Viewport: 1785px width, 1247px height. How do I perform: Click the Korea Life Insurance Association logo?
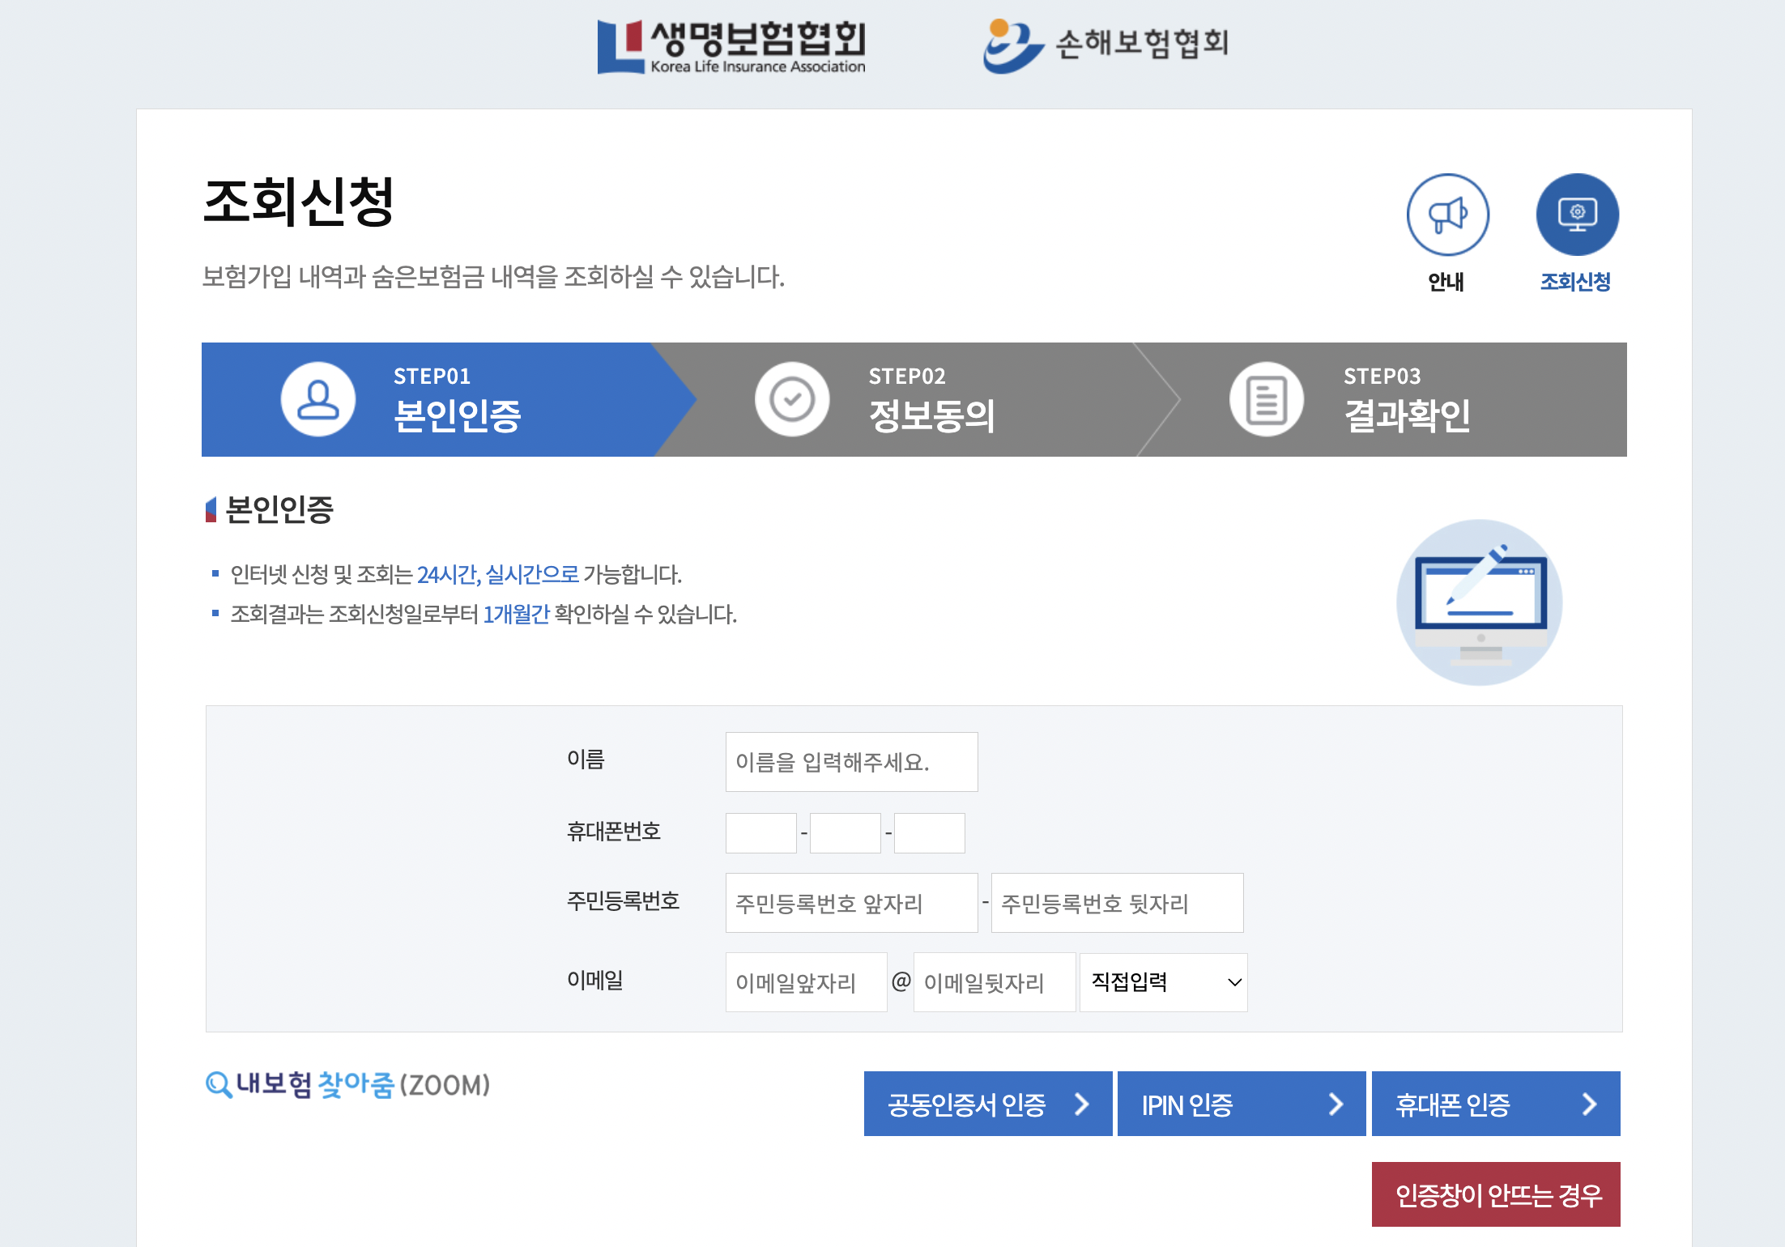[730, 45]
